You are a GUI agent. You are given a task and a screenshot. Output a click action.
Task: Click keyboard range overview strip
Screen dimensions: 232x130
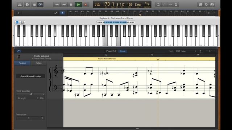[116, 22]
